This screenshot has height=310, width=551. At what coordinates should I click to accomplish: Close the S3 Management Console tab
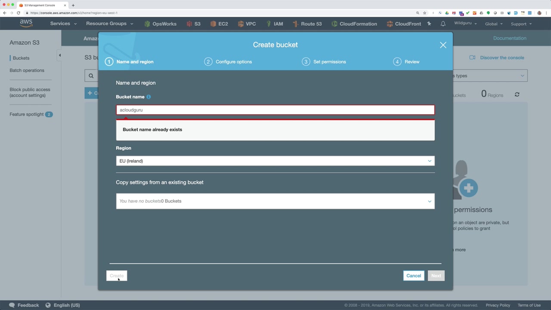click(x=65, y=5)
